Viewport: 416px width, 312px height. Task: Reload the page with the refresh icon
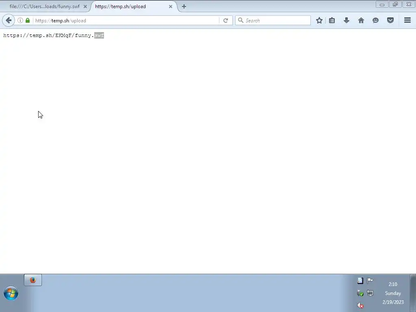tap(225, 20)
